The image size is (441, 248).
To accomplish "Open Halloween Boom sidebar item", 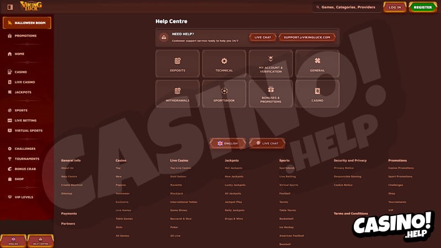I will (27, 23).
